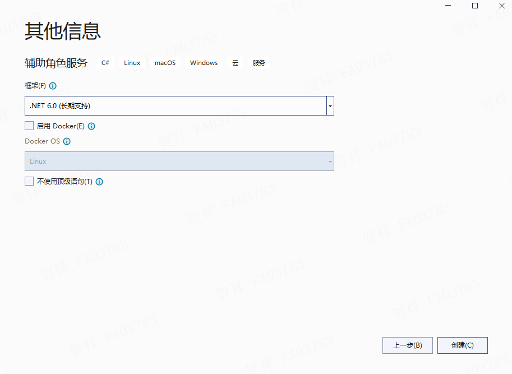Minimize the dialog window
Image resolution: width=512 pixels, height=374 pixels.
pyautogui.click(x=448, y=6)
